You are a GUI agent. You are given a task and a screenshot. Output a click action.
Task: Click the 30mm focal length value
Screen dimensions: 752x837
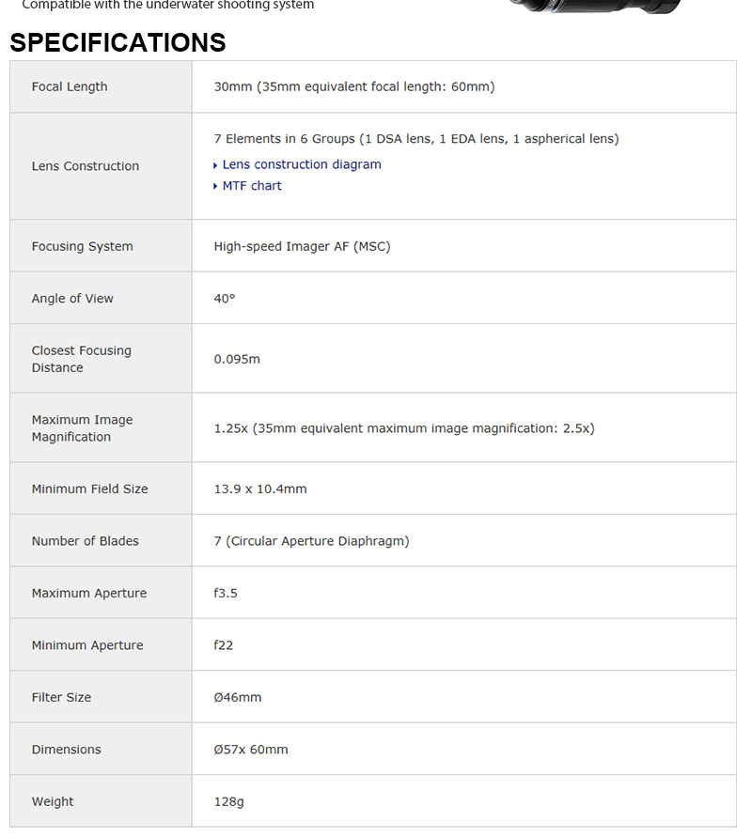tap(353, 86)
